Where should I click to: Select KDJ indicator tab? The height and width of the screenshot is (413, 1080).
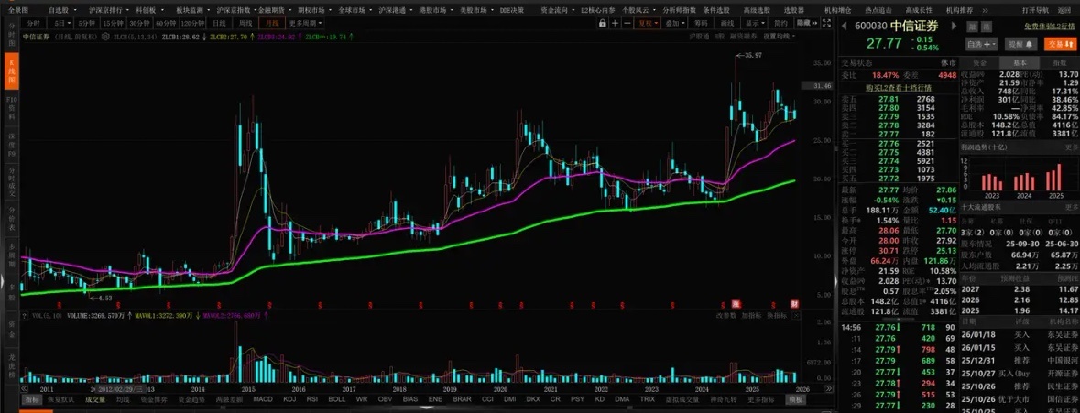(289, 398)
